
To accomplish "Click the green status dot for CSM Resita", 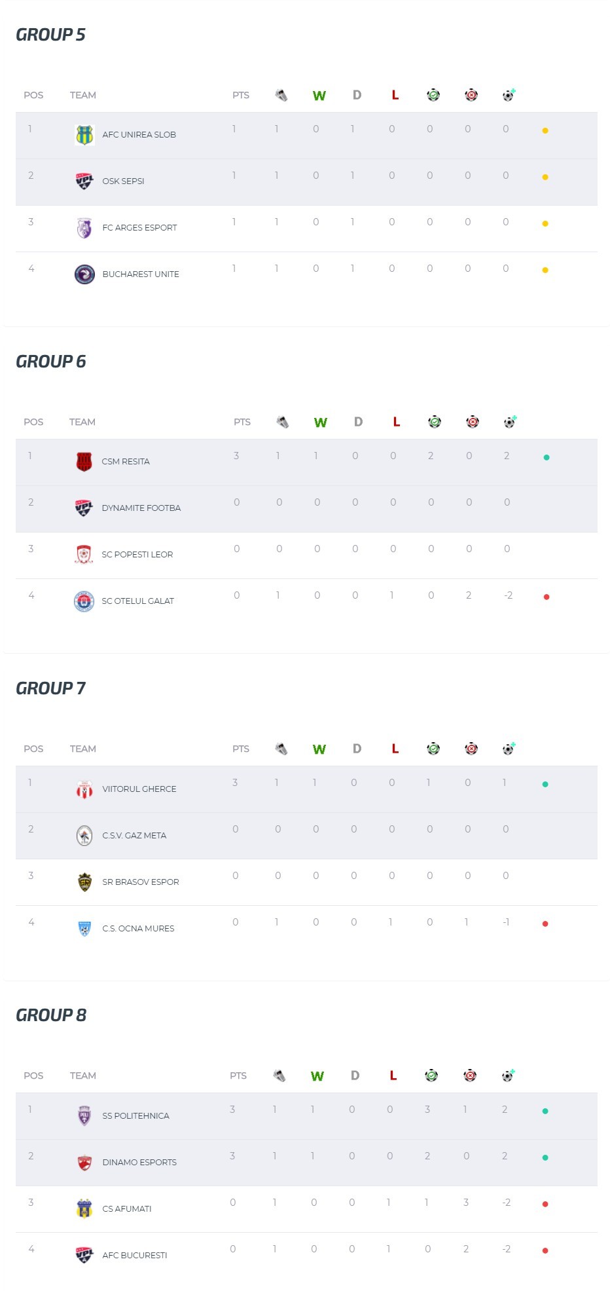I will pyautogui.click(x=547, y=458).
